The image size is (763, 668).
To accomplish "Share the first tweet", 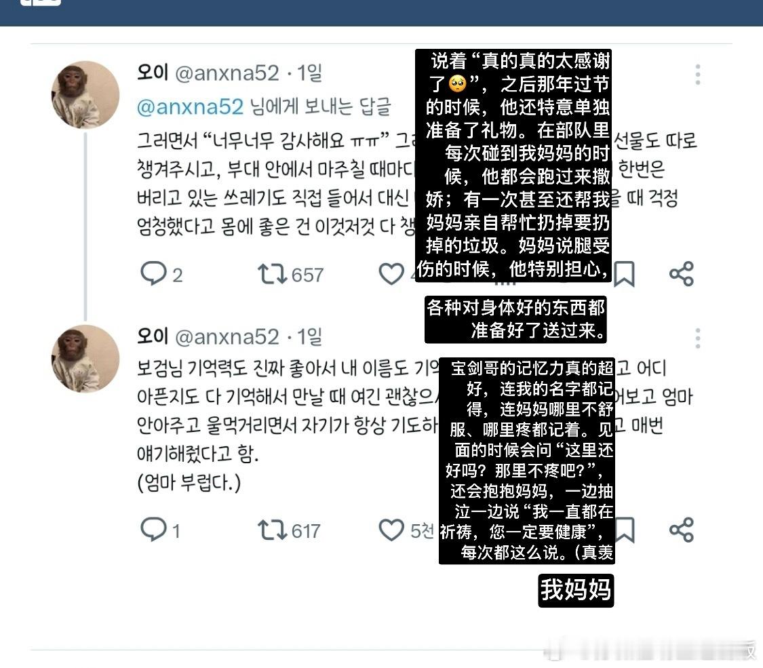I will point(681,274).
